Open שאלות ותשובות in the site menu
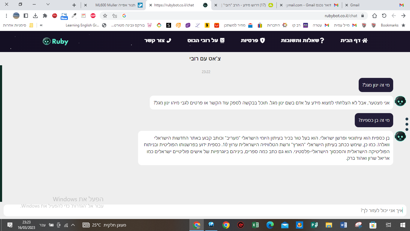The image size is (410, 231). click(303, 41)
